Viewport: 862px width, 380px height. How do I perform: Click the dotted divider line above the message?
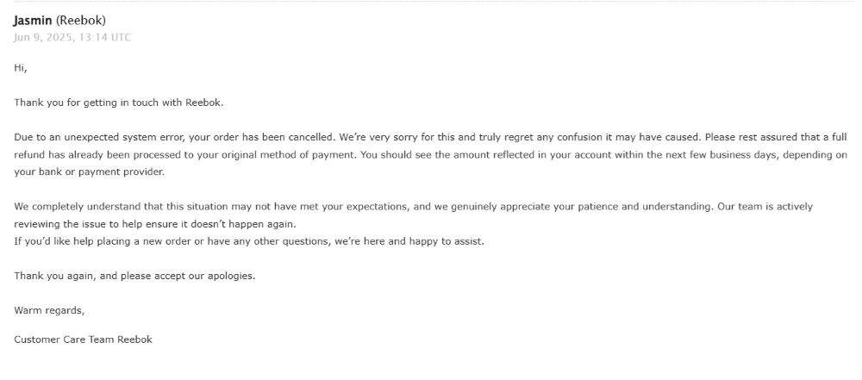[431, 2]
